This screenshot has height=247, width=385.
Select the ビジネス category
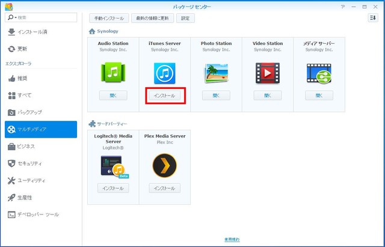pos(41,147)
